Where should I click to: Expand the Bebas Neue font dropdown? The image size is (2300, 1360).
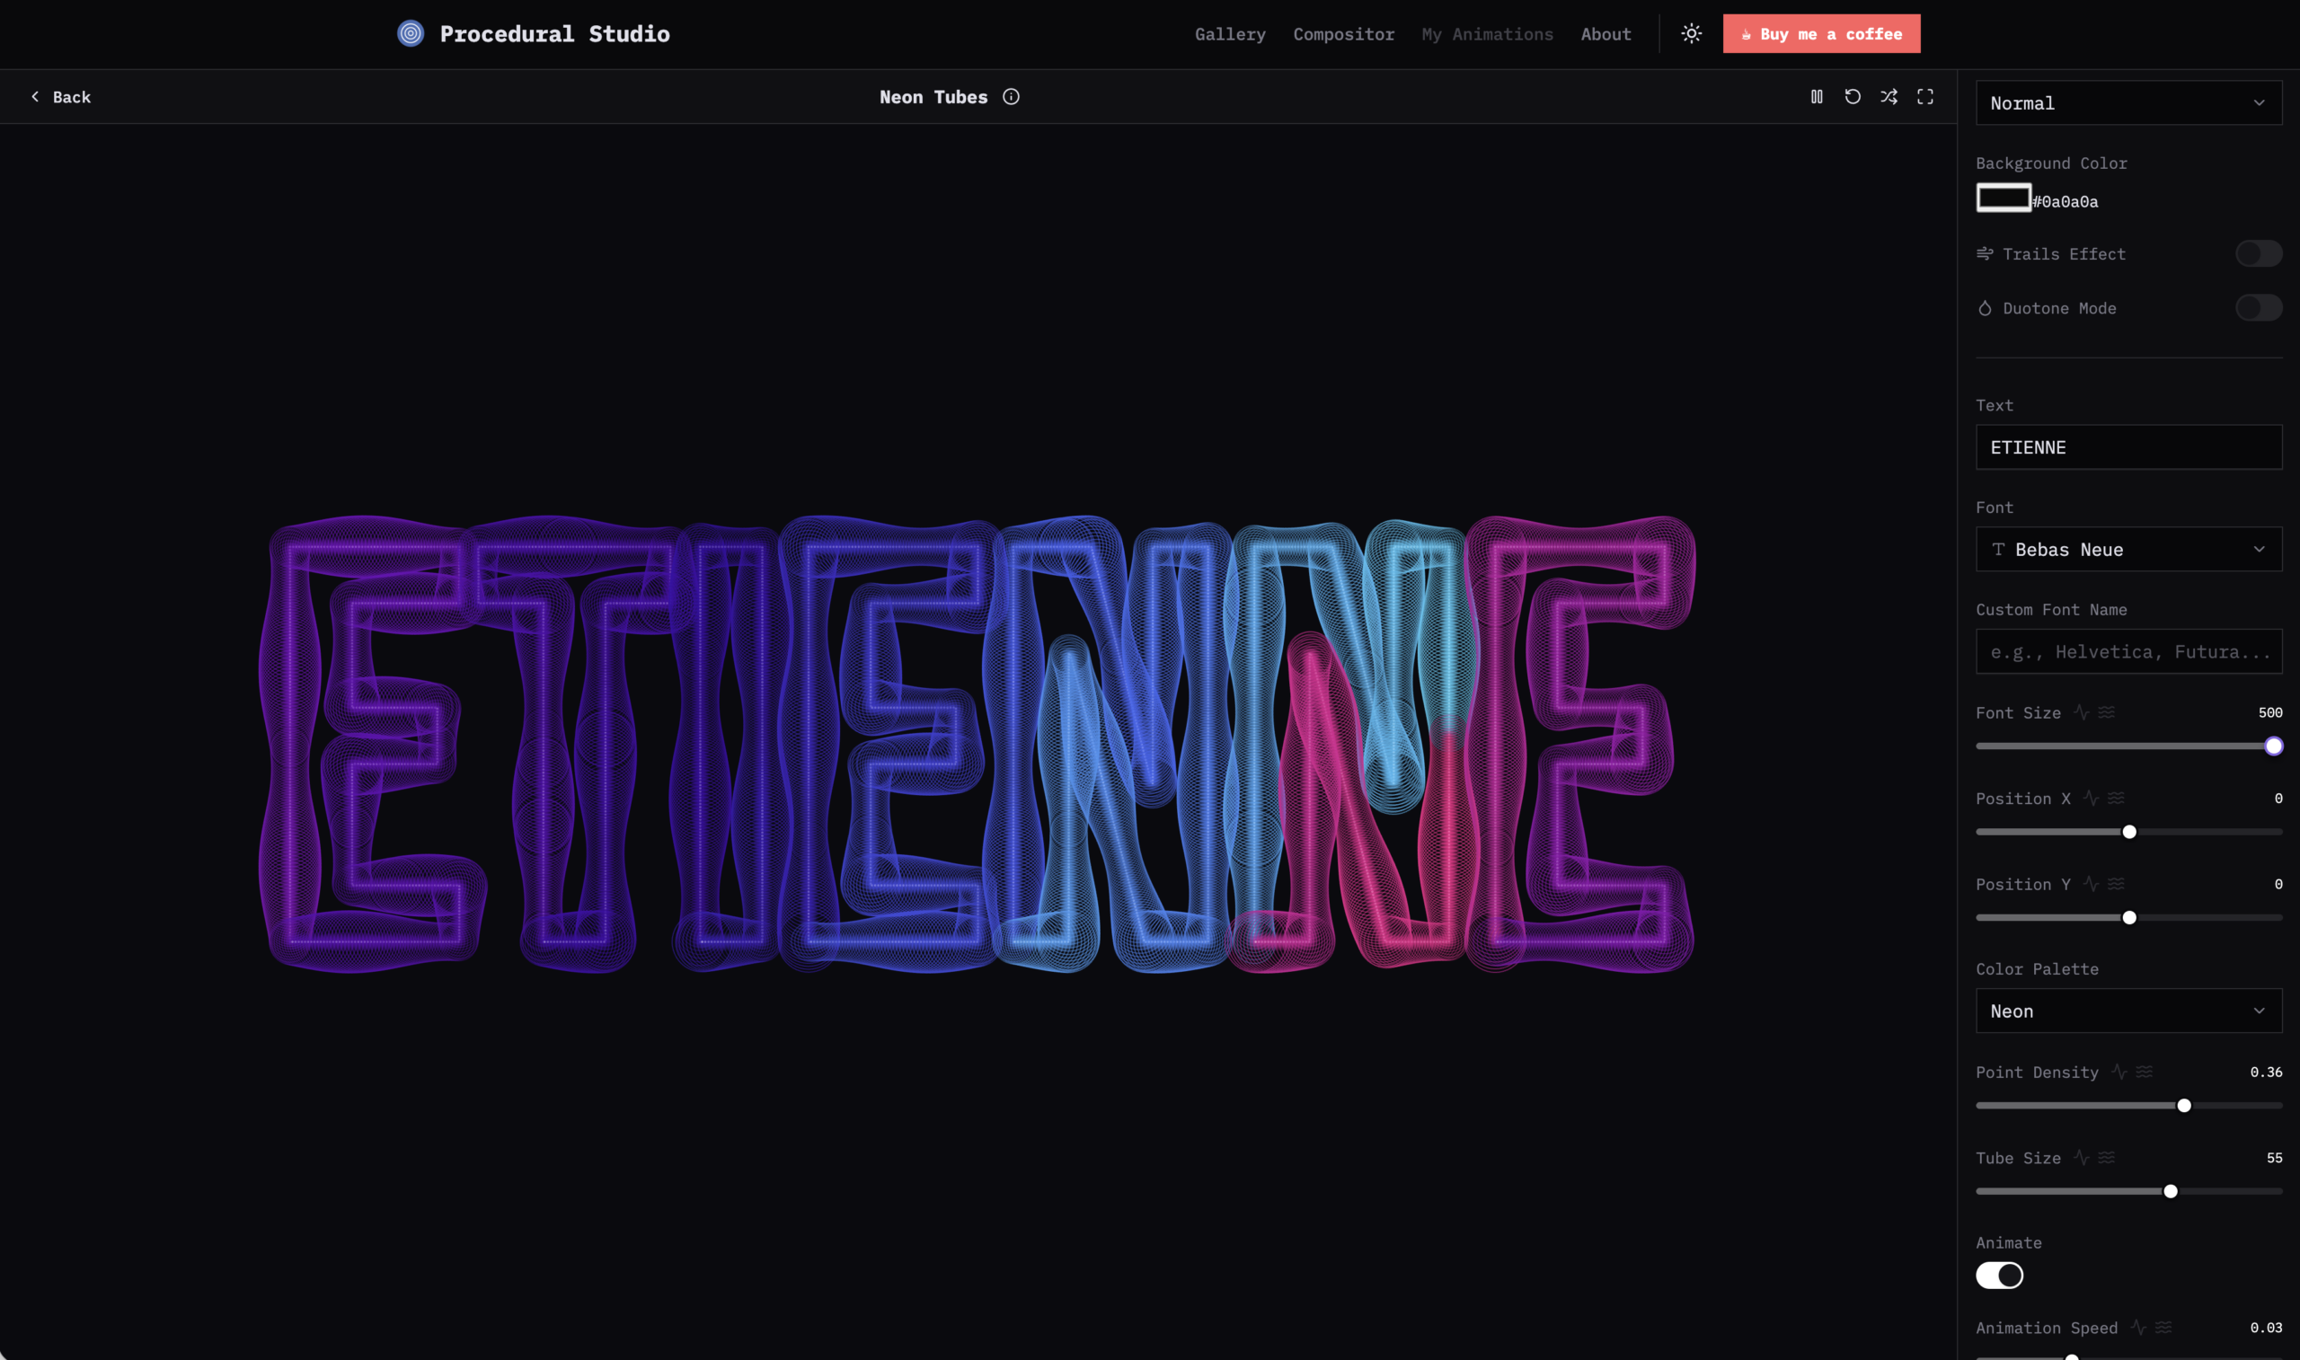(2127, 549)
